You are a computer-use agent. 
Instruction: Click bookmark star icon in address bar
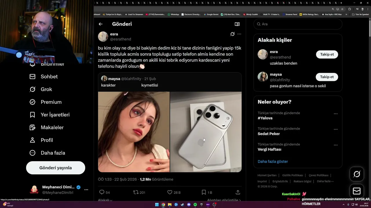[x=342, y=9]
